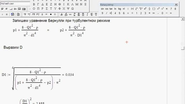Insert radio button control from toolbar
The image size is (185, 104).
(x=7, y=9)
